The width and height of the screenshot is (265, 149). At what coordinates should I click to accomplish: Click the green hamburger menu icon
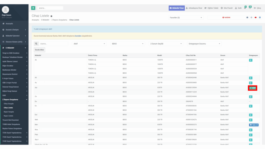(33, 8)
